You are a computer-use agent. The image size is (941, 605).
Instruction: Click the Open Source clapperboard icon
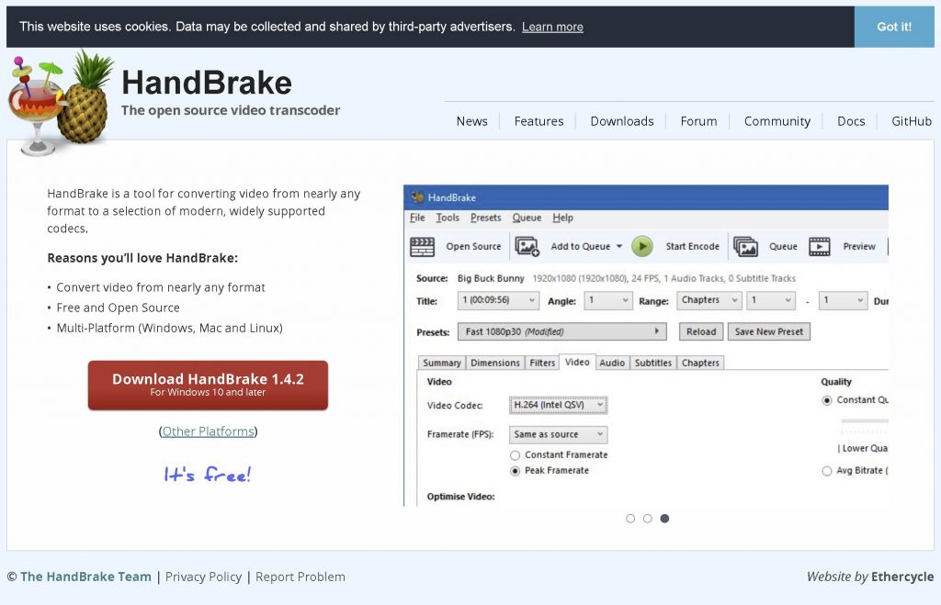422,246
